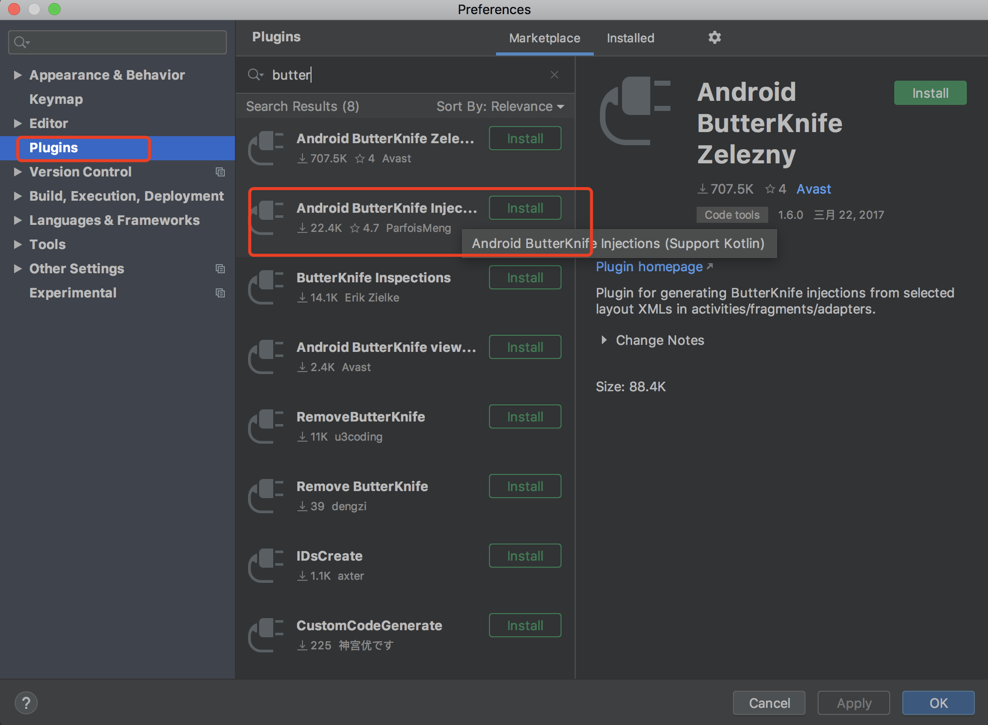Click the settings search field in sidebar
The width and height of the screenshot is (988, 725).
click(x=117, y=42)
